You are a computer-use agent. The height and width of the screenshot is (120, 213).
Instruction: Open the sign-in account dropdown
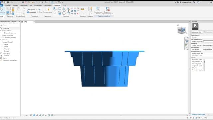[x=192, y=2]
